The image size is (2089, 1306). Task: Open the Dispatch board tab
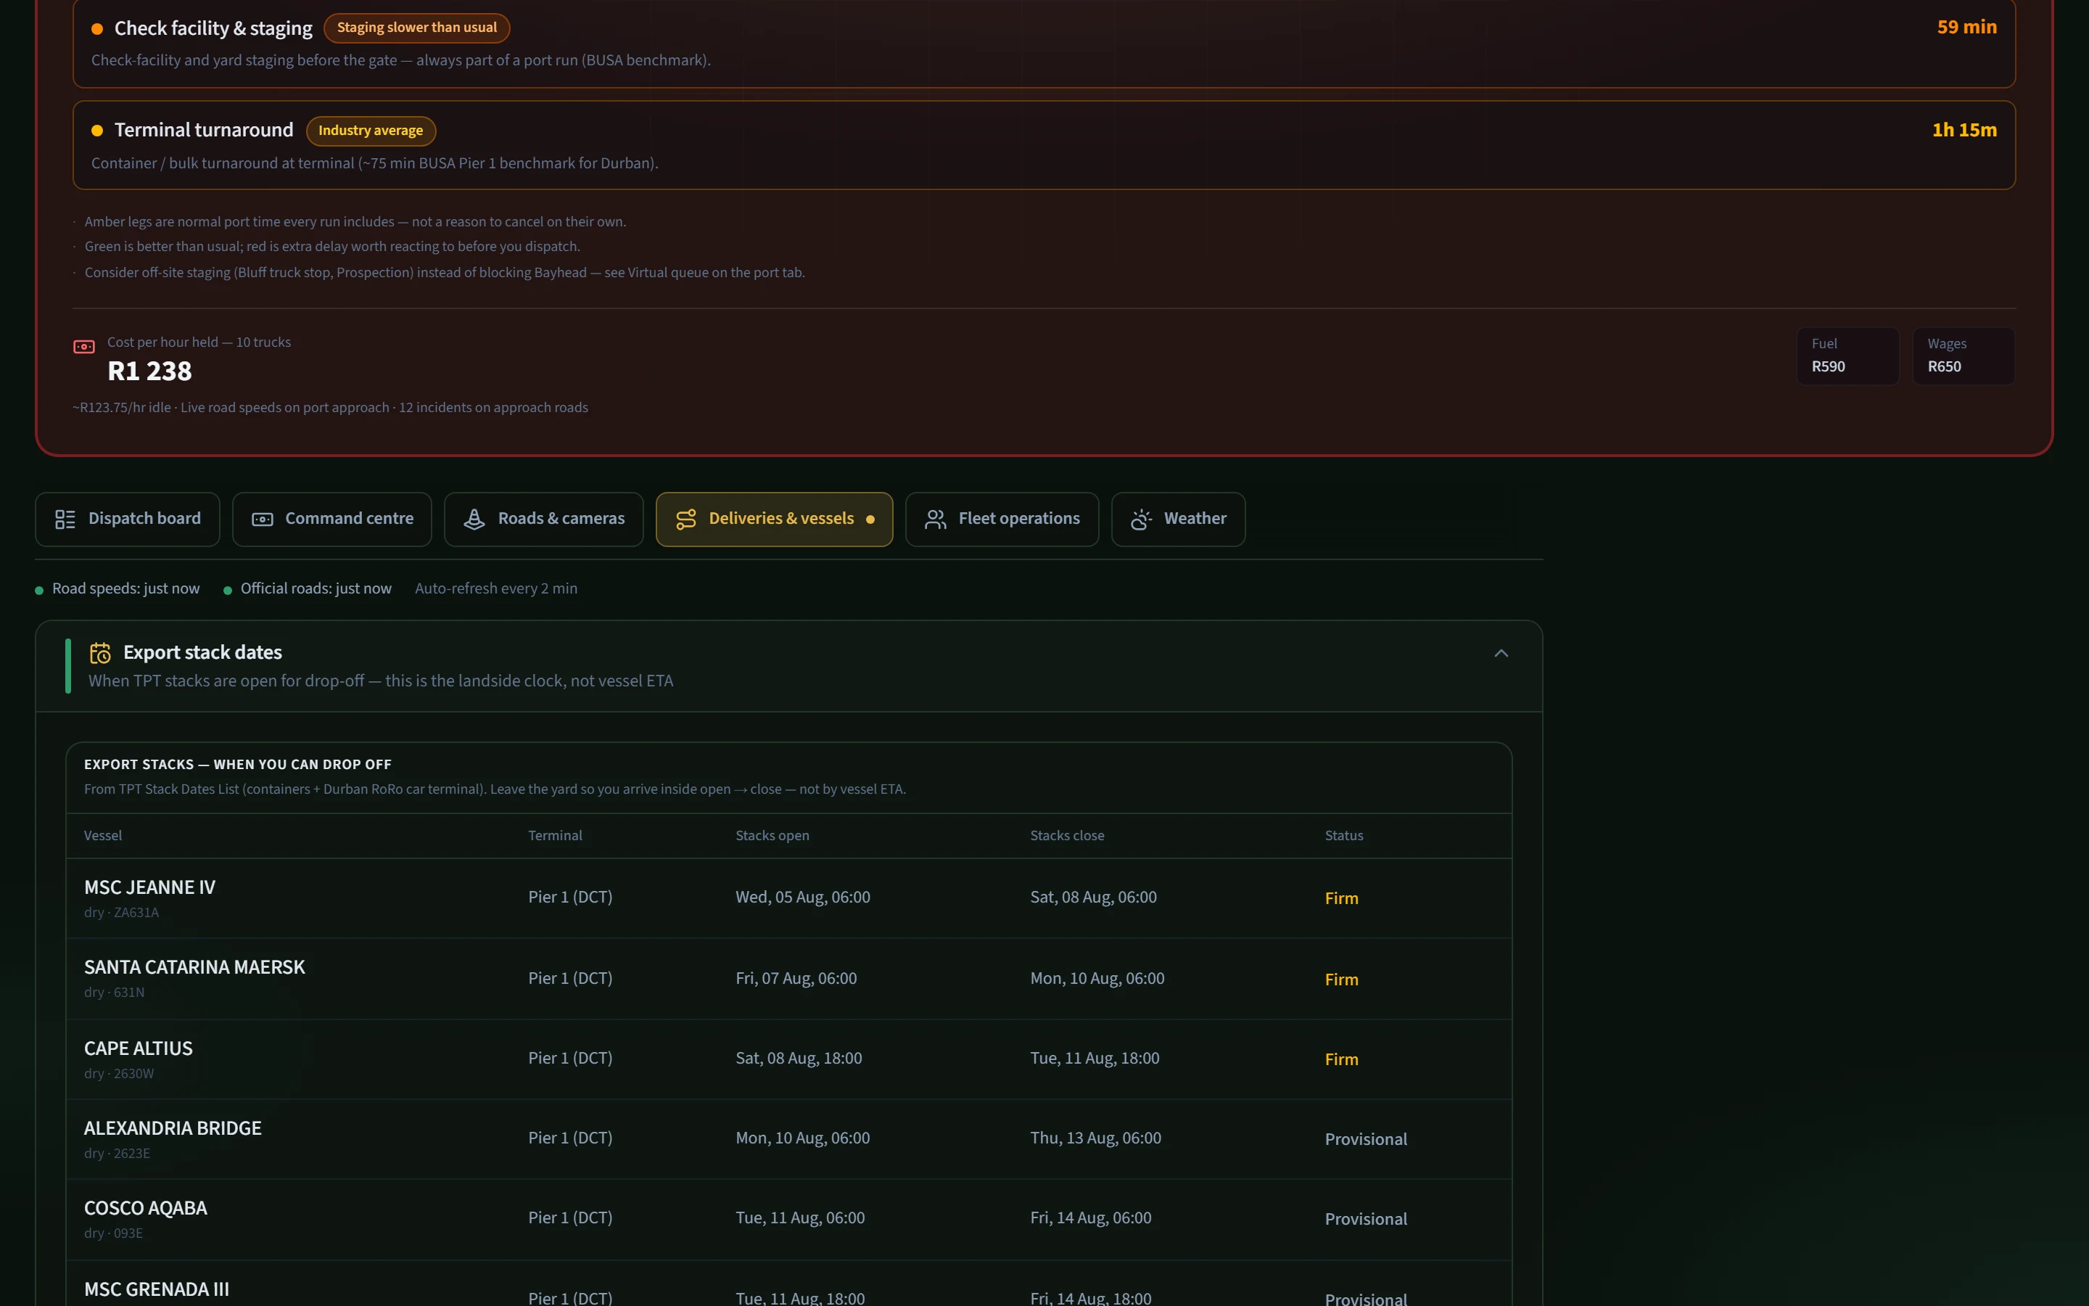click(x=128, y=519)
